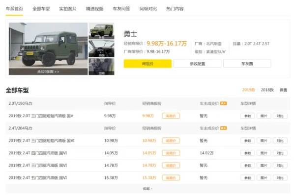Image resolution: width=294 pixels, height=196 pixels.
Task: Go to the 精选视频 tab
Action: (x=94, y=9)
